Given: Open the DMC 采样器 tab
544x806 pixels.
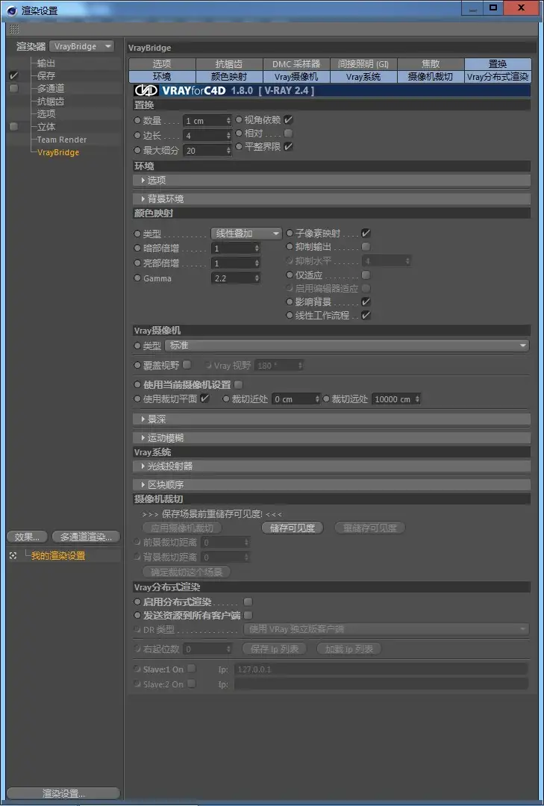Looking at the screenshot, I should (x=296, y=63).
